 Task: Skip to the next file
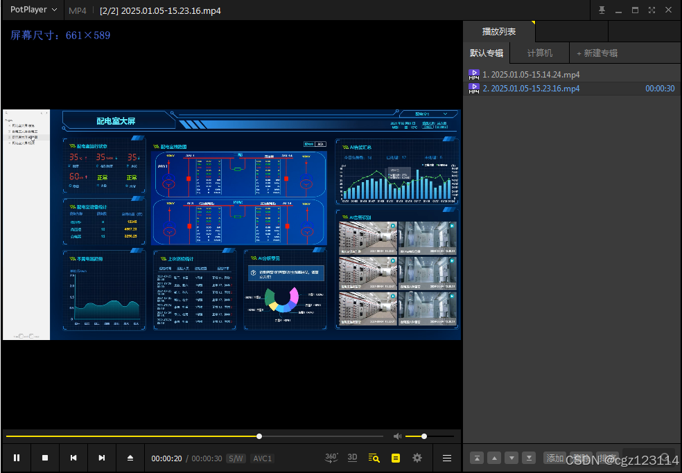point(102,458)
